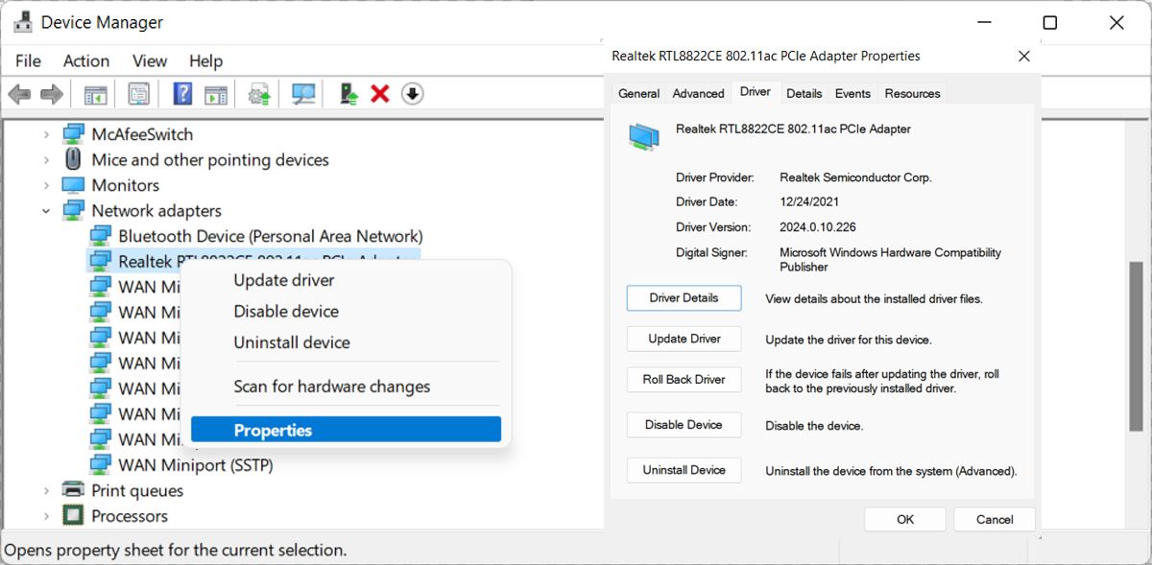Open the Help menu
Screen dimensions: 1152x565
[x=205, y=60]
